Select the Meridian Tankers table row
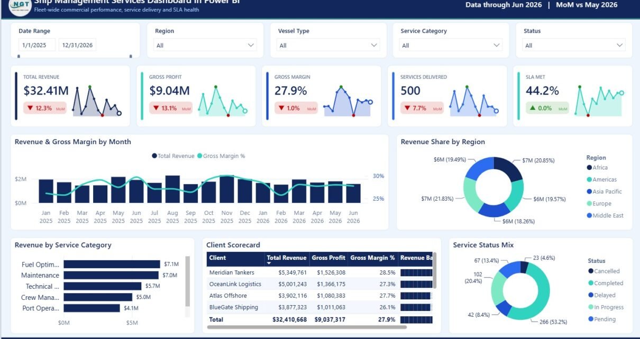 [321, 272]
